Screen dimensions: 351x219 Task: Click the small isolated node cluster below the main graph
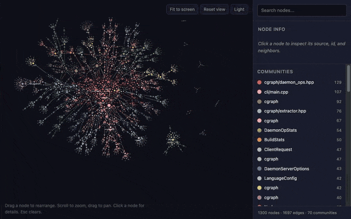(174, 140)
